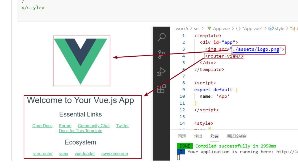
Task: Open the Search view in activity bar
Action: pos(162,37)
